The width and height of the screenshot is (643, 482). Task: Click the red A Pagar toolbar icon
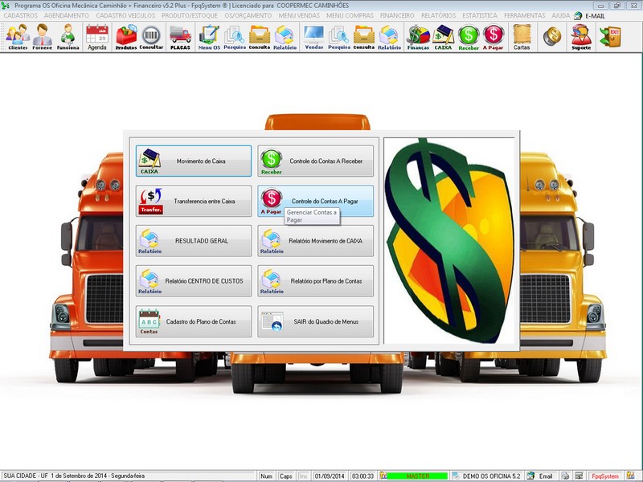[x=494, y=37]
